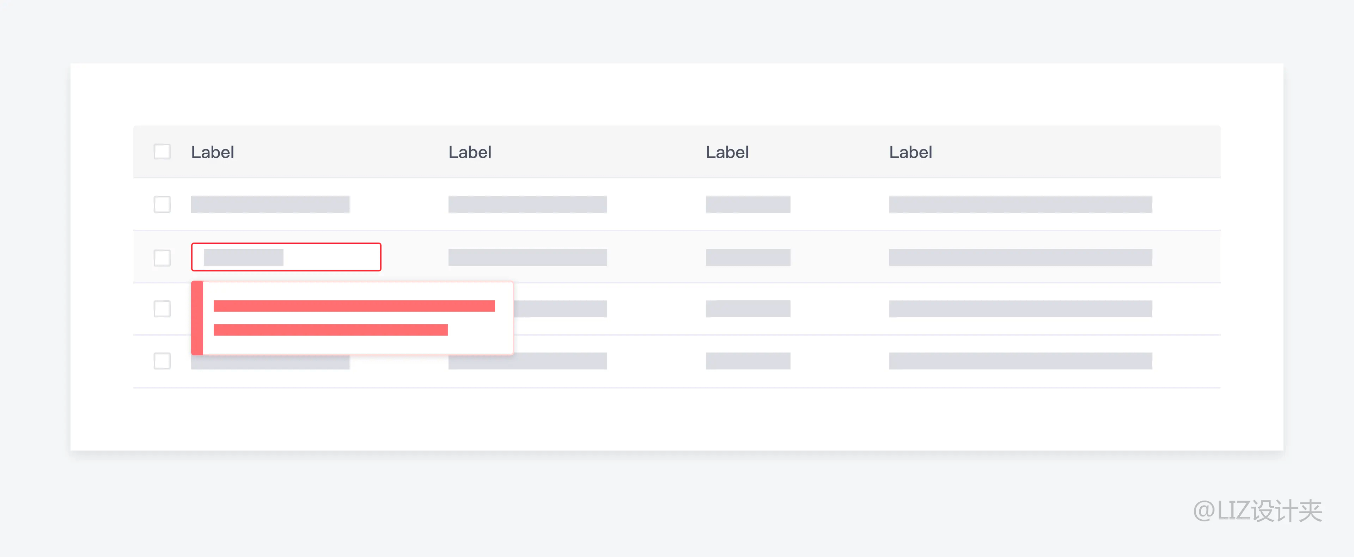The height and width of the screenshot is (557, 1354).
Task: Select the third data row's checkbox
Action: point(162,309)
